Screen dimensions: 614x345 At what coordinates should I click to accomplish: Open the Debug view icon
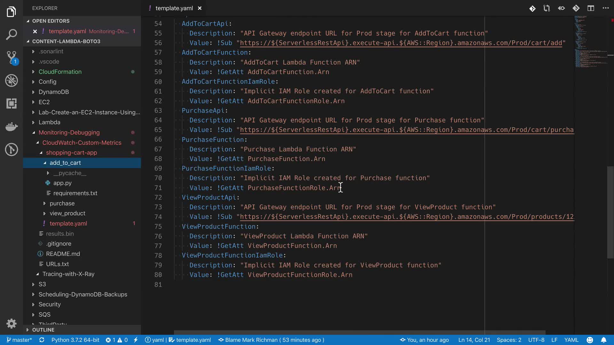click(12, 80)
